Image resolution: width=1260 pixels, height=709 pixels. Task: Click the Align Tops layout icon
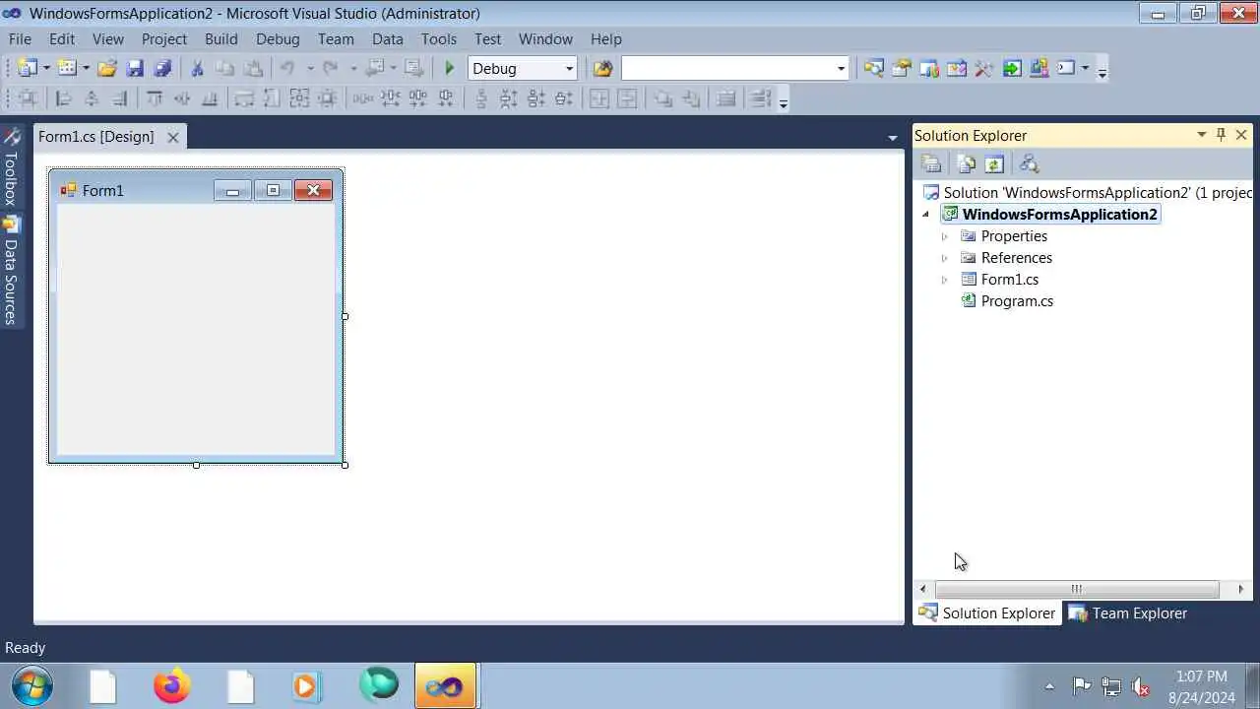155,98
